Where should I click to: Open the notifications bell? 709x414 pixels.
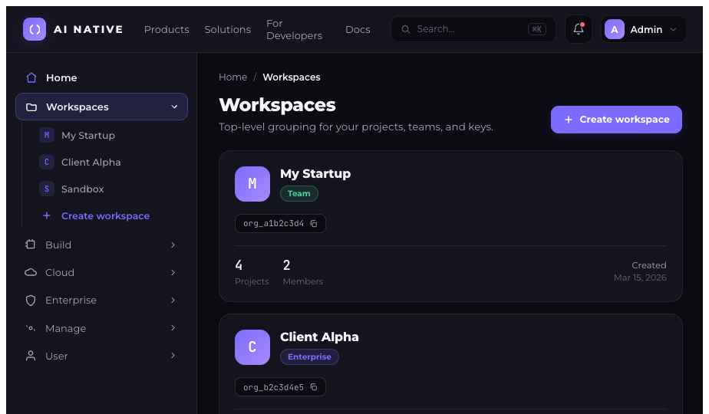tap(579, 29)
